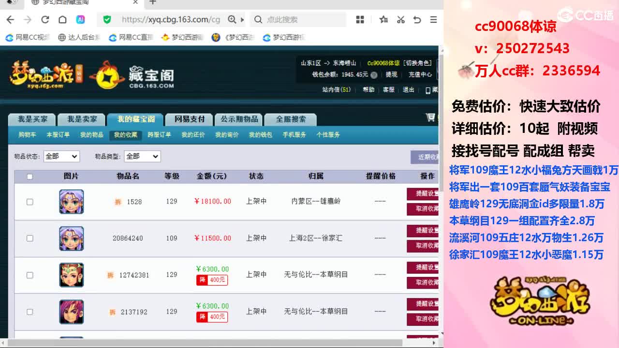Screen dimensions: 619x348
Task: Click the 降 400元 badge for item 2137192
Action: (x=212, y=317)
